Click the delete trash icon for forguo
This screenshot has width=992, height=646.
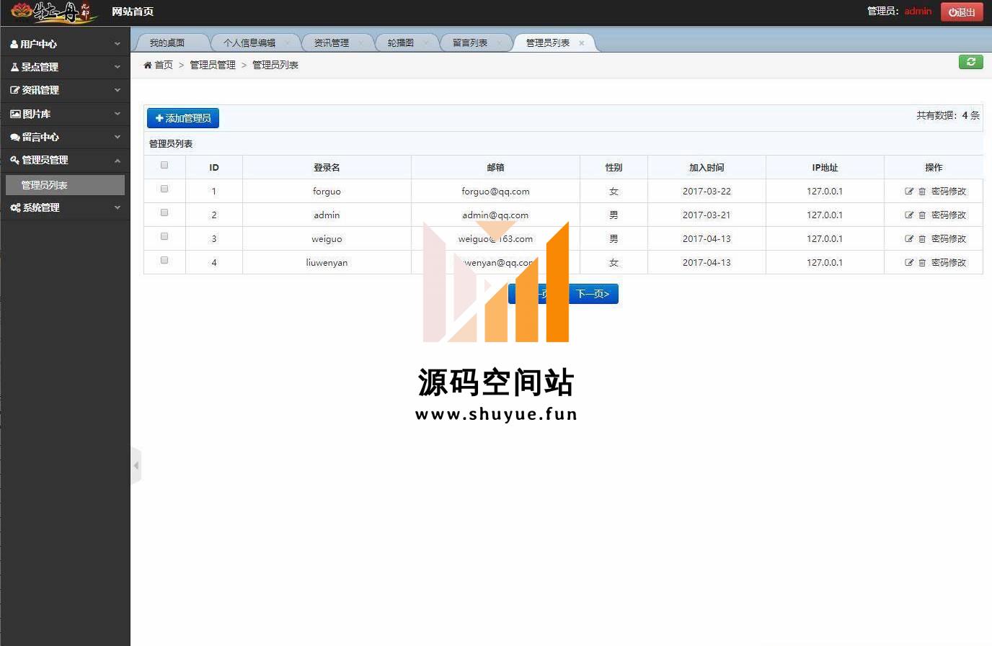922,192
